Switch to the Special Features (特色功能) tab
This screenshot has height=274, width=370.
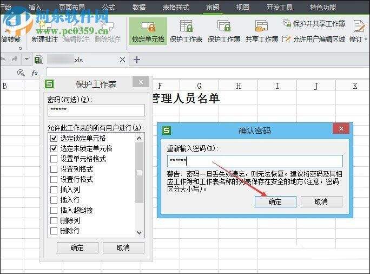(323, 8)
